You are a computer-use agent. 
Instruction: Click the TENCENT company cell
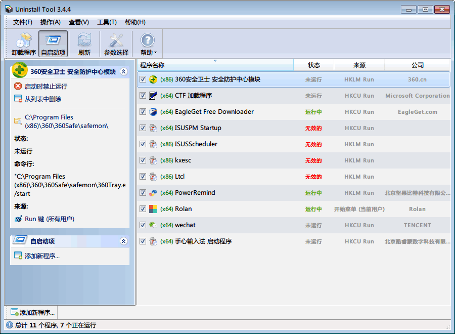[417, 225]
